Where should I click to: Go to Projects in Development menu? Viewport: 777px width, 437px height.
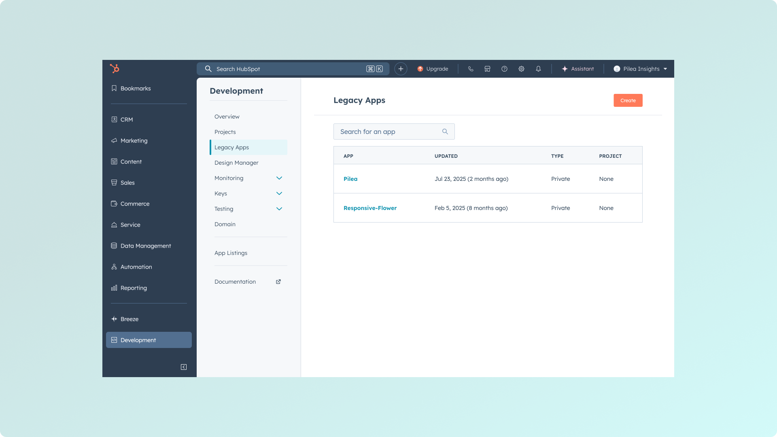click(x=225, y=132)
